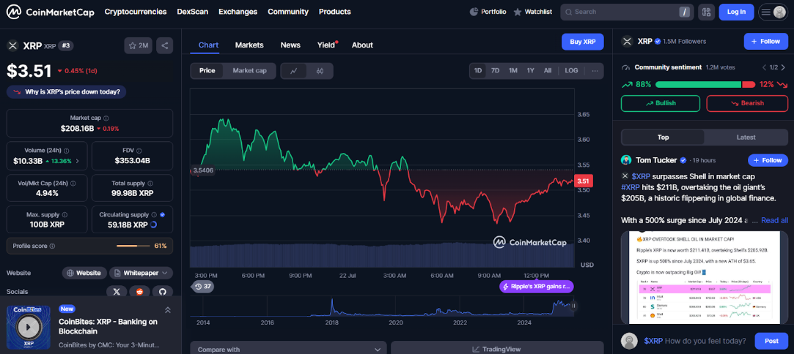Select the line chart icon
The image size is (794, 354).
click(293, 71)
